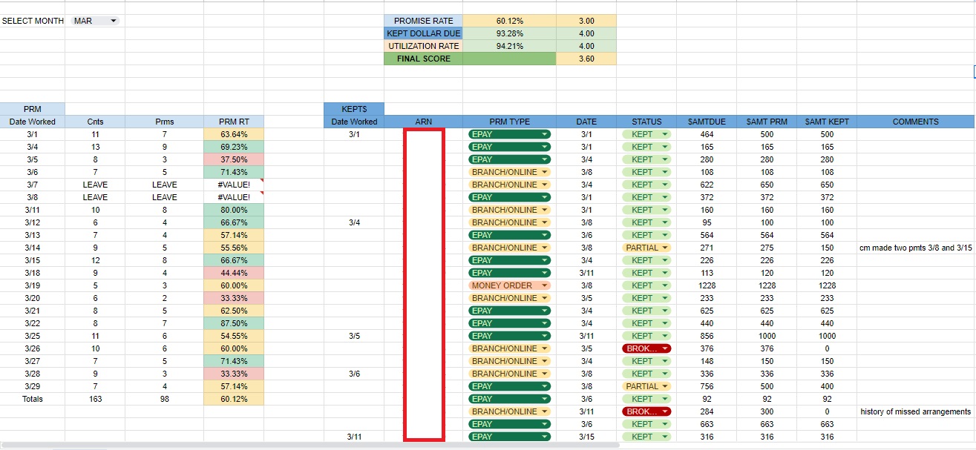Select comment 'cm made two pmts 3/8 and 3/15'
Viewport: 976px width, 450px height.
916,248
